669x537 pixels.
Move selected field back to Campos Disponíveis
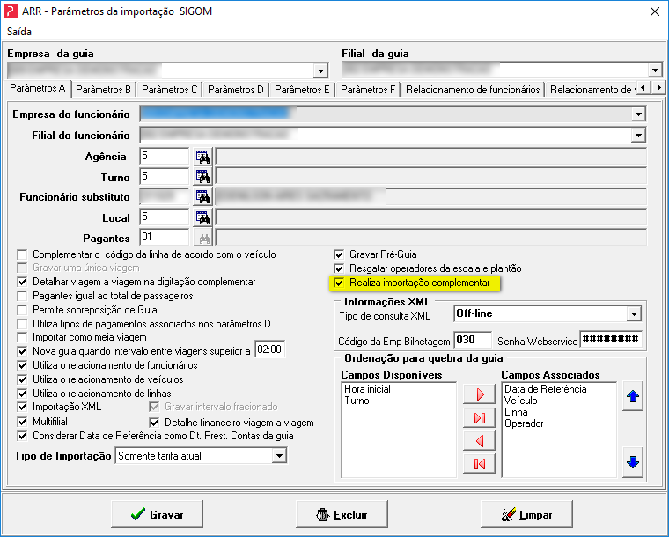[x=479, y=441]
